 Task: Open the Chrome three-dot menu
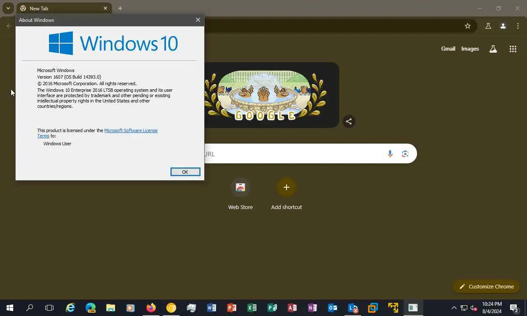point(518,26)
